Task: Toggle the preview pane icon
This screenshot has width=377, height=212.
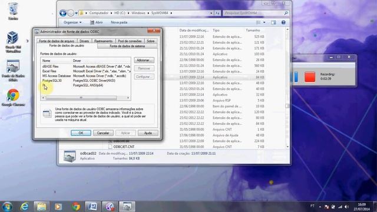Action: [273, 22]
